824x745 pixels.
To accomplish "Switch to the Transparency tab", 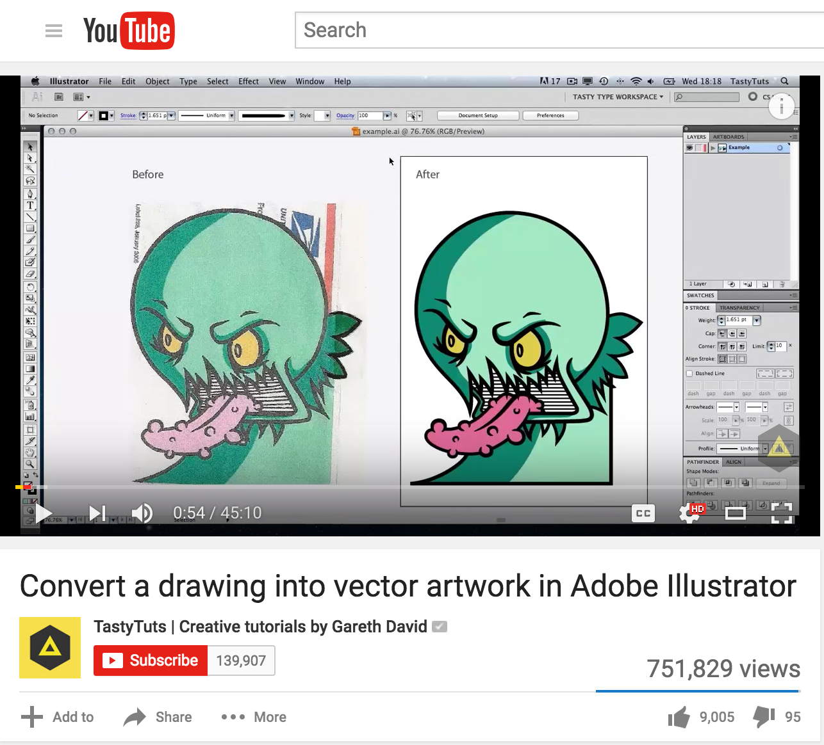I will coord(739,308).
